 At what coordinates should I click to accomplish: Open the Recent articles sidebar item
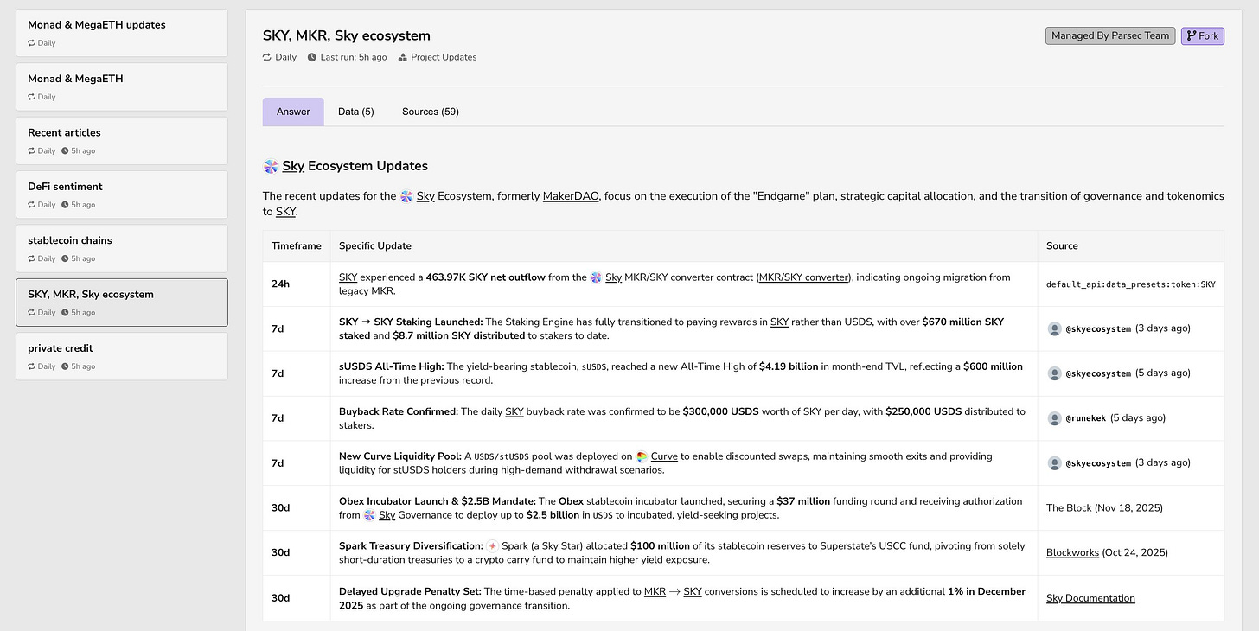(x=122, y=141)
